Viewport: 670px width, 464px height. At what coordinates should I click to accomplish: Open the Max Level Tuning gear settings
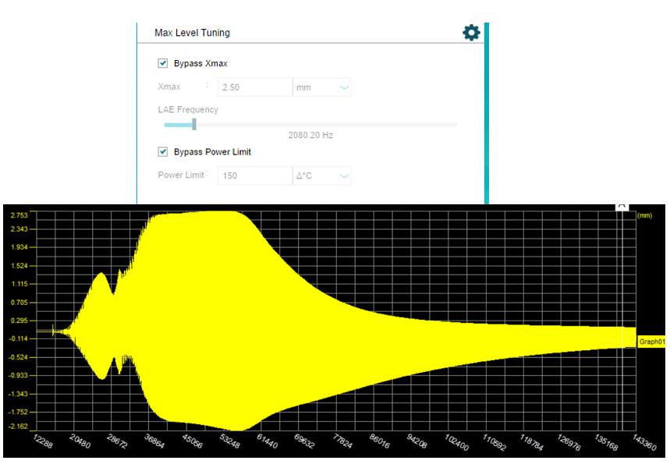tap(471, 33)
